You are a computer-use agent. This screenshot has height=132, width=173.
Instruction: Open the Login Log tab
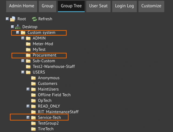(x=124, y=6)
